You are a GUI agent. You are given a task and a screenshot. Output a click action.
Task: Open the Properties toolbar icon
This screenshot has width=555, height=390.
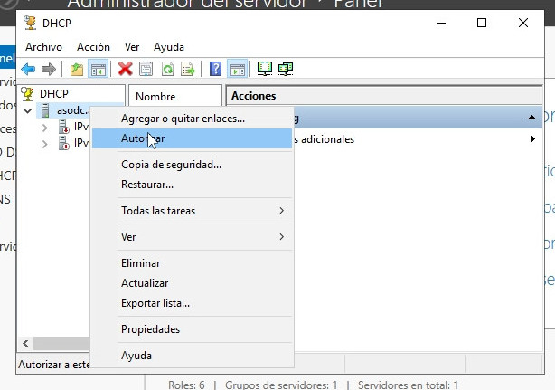pos(146,69)
